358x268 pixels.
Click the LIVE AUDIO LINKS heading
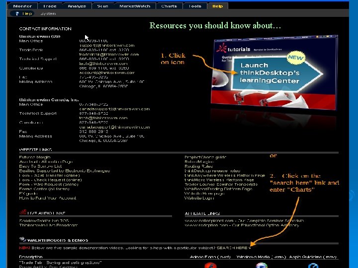pos(46,213)
